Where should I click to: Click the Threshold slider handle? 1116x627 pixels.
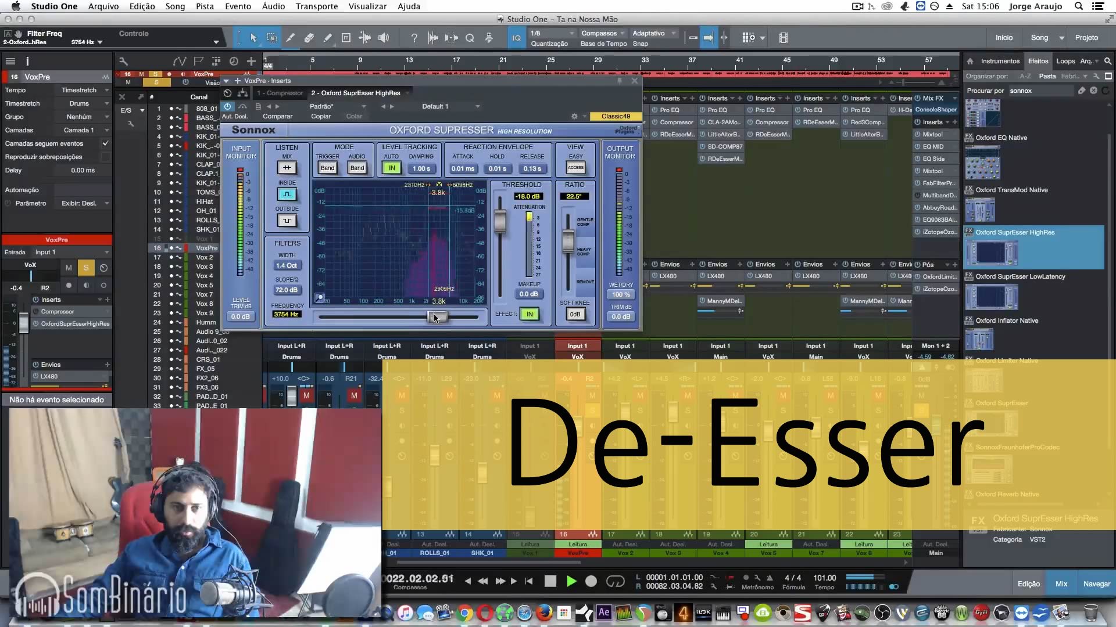click(x=500, y=221)
